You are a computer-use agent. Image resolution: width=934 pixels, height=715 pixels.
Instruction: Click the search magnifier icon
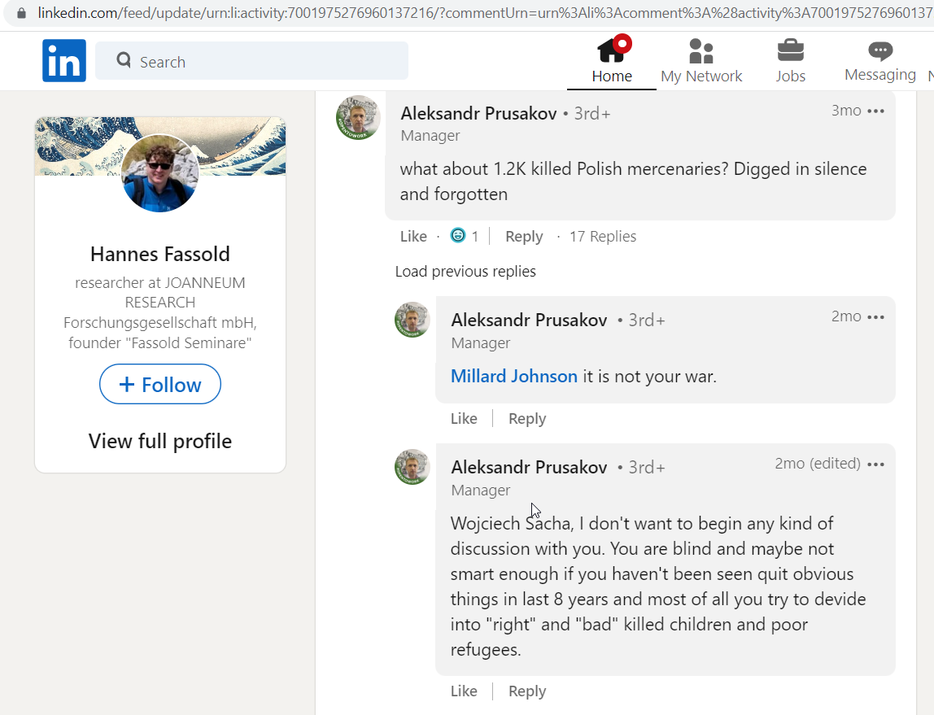124,59
